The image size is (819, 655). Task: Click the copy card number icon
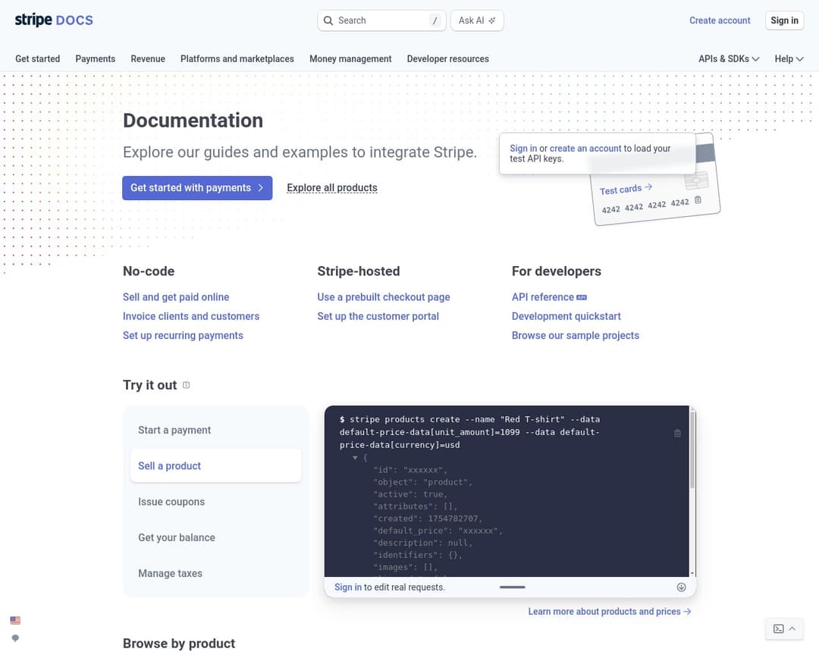(698, 200)
